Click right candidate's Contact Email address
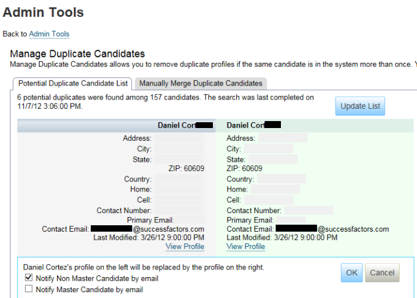Screen dimensions: 417x298 pos(332,229)
